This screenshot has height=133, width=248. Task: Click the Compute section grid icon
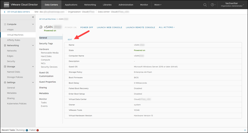[x=5, y=24]
